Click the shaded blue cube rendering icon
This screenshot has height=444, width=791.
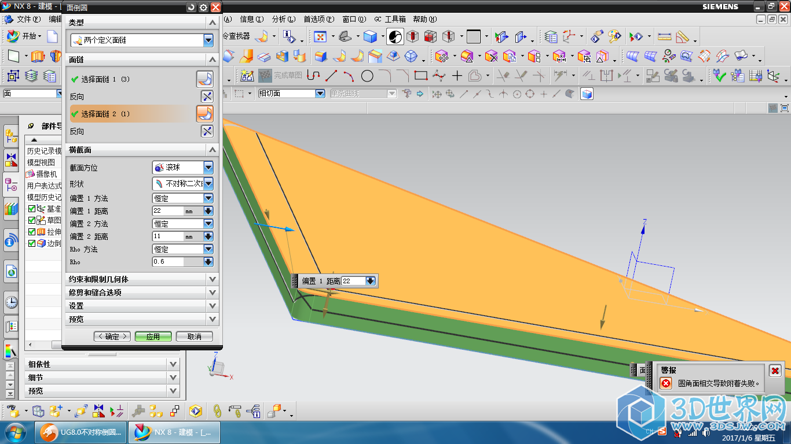click(371, 36)
